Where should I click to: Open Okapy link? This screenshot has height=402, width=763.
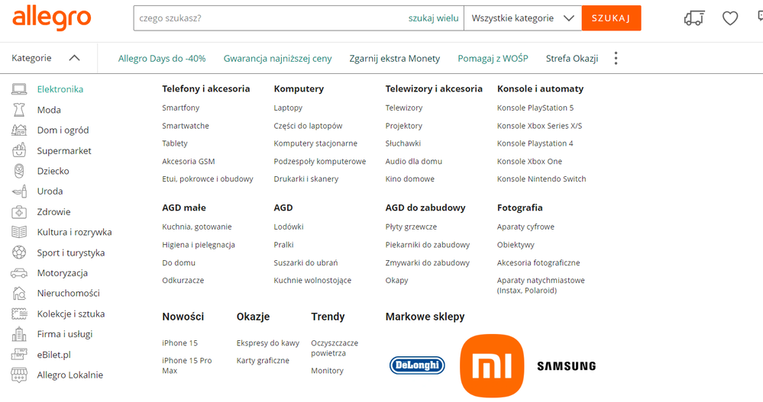coord(396,281)
